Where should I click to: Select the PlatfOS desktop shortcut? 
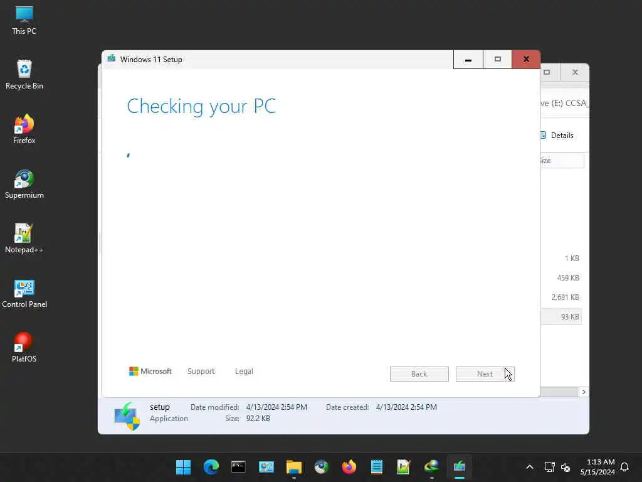click(x=24, y=348)
